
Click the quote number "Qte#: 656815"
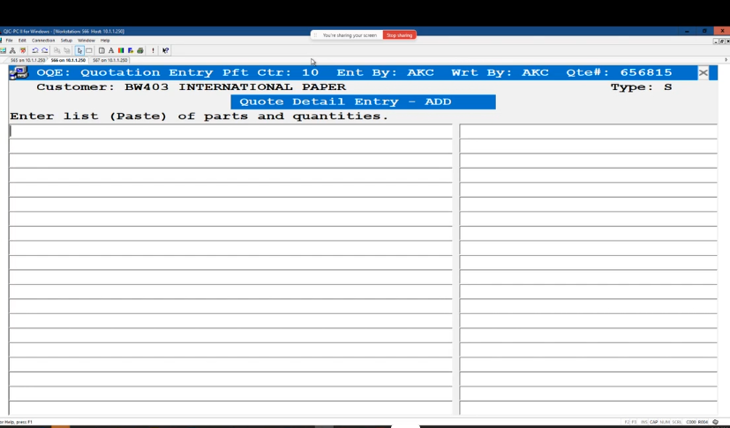click(619, 72)
